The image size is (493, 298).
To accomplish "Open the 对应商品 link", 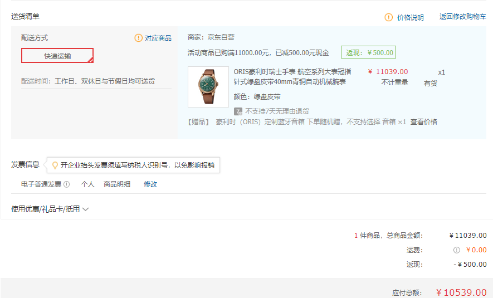I will point(158,38).
